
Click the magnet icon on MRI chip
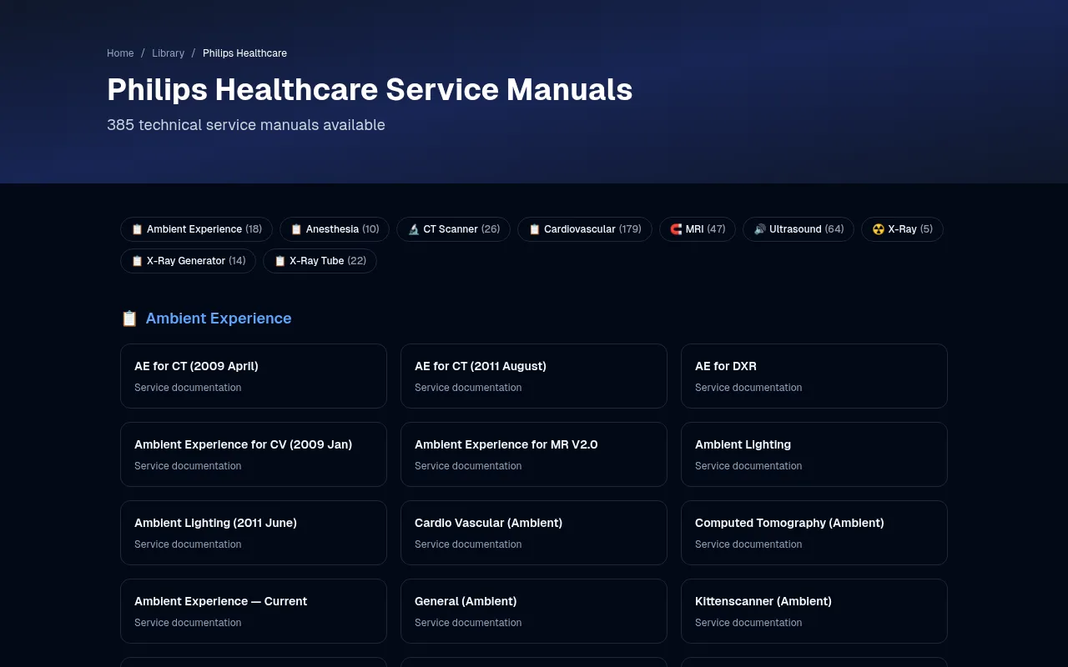pyautogui.click(x=676, y=229)
